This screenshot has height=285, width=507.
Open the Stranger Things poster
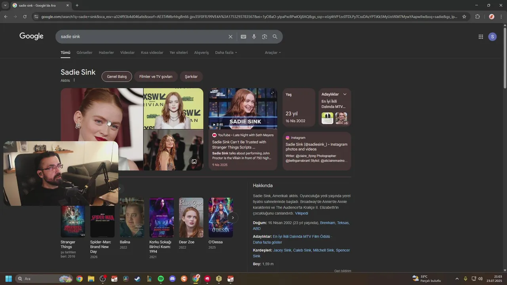[x=73, y=221]
